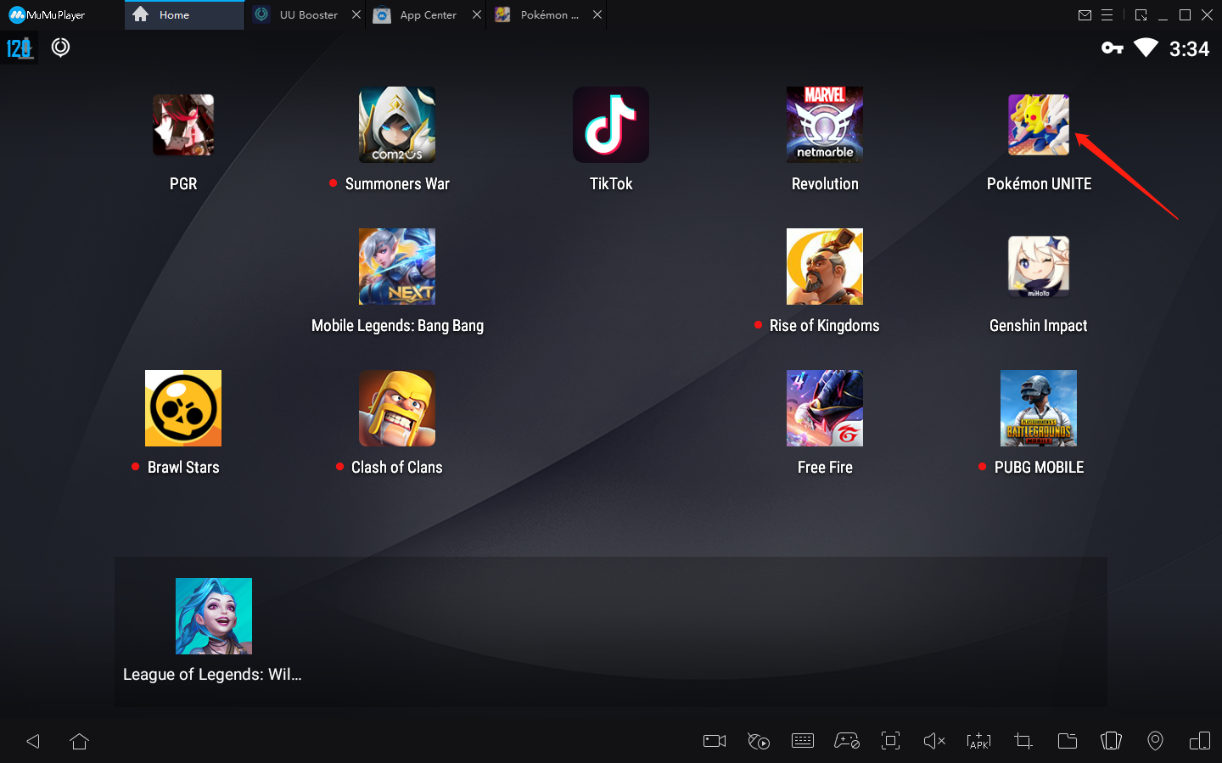Open Genshin Impact
1222x763 pixels.
pyautogui.click(x=1039, y=266)
